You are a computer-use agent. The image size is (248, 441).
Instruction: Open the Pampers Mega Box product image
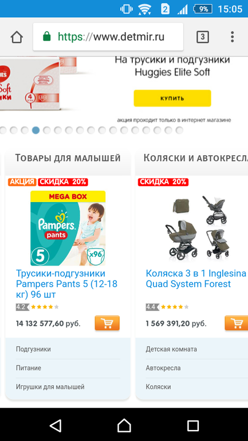[68, 228]
